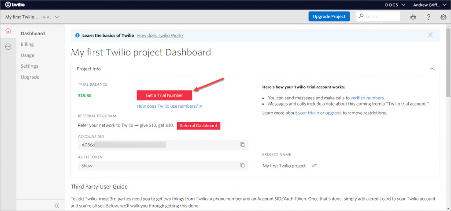Click the Twilio logo

point(15,4)
